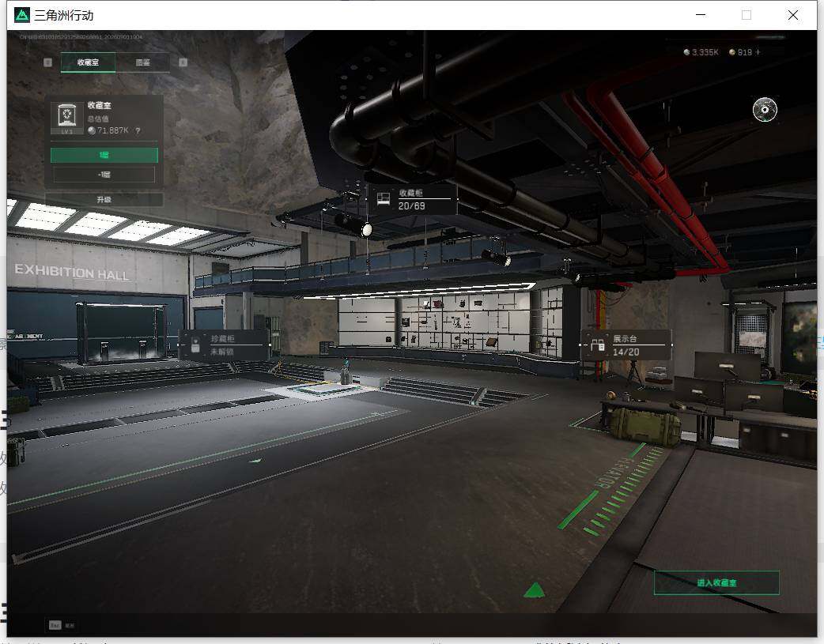Image resolution: width=824 pixels, height=644 pixels.
Task: Click the right tab-switch key hint icon
Action: coord(183,62)
